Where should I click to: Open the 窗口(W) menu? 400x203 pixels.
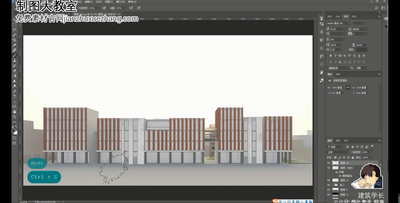click(x=120, y=2)
